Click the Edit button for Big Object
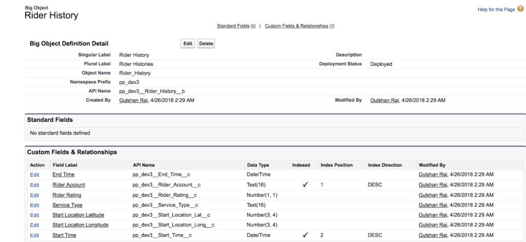Screen dimensions: 526x242 188,44
